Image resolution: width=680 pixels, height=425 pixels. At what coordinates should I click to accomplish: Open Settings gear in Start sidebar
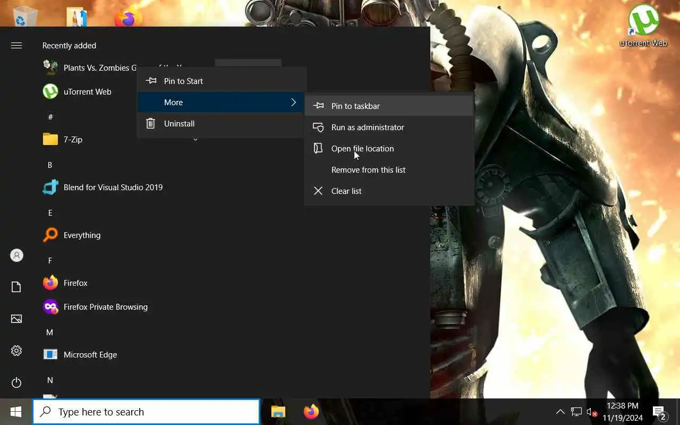coord(16,351)
